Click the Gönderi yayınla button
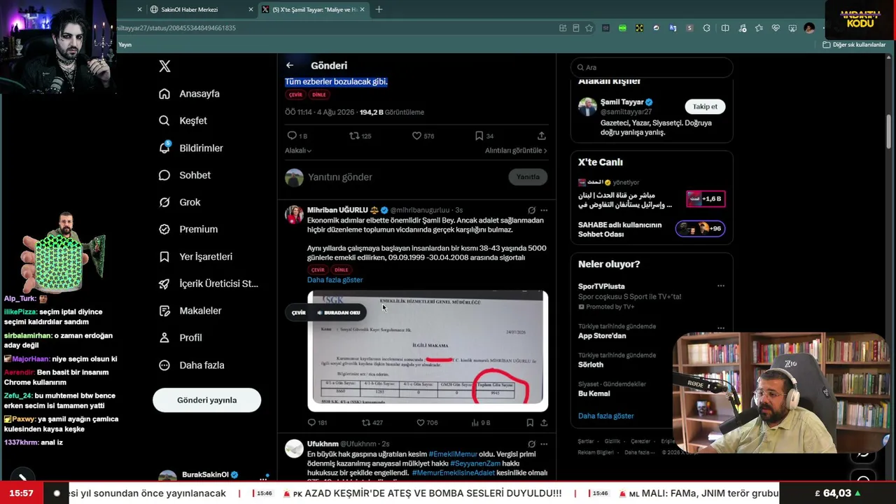Viewport: 896px width, 504px height. (206, 400)
